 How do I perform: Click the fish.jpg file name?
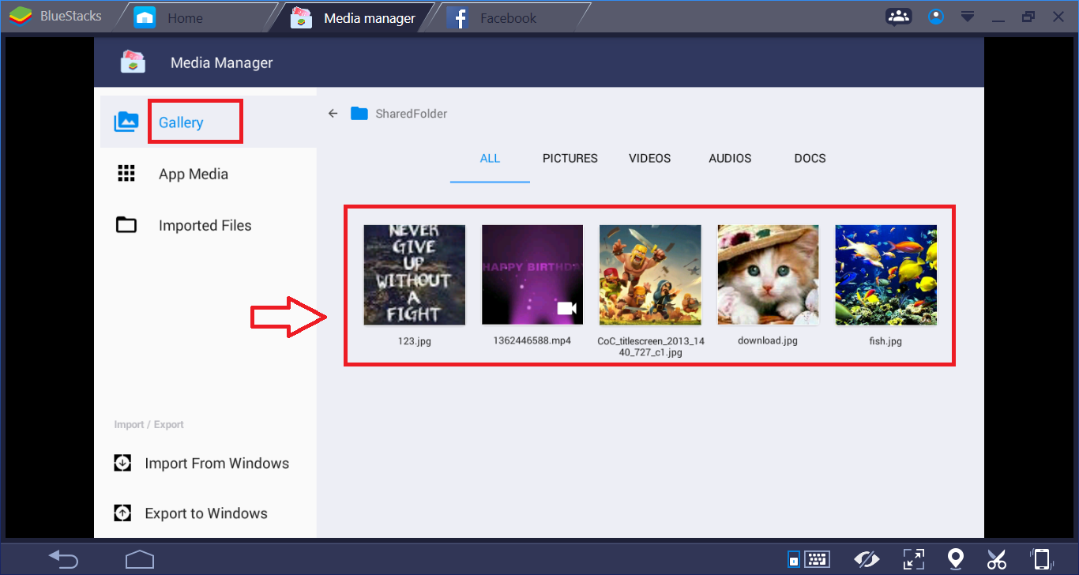885,342
